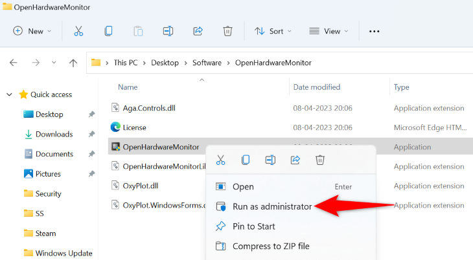Image resolution: width=473 pixels, height=260 pixels.
Task: Sort by the Name column header
Action: (128, 87)
